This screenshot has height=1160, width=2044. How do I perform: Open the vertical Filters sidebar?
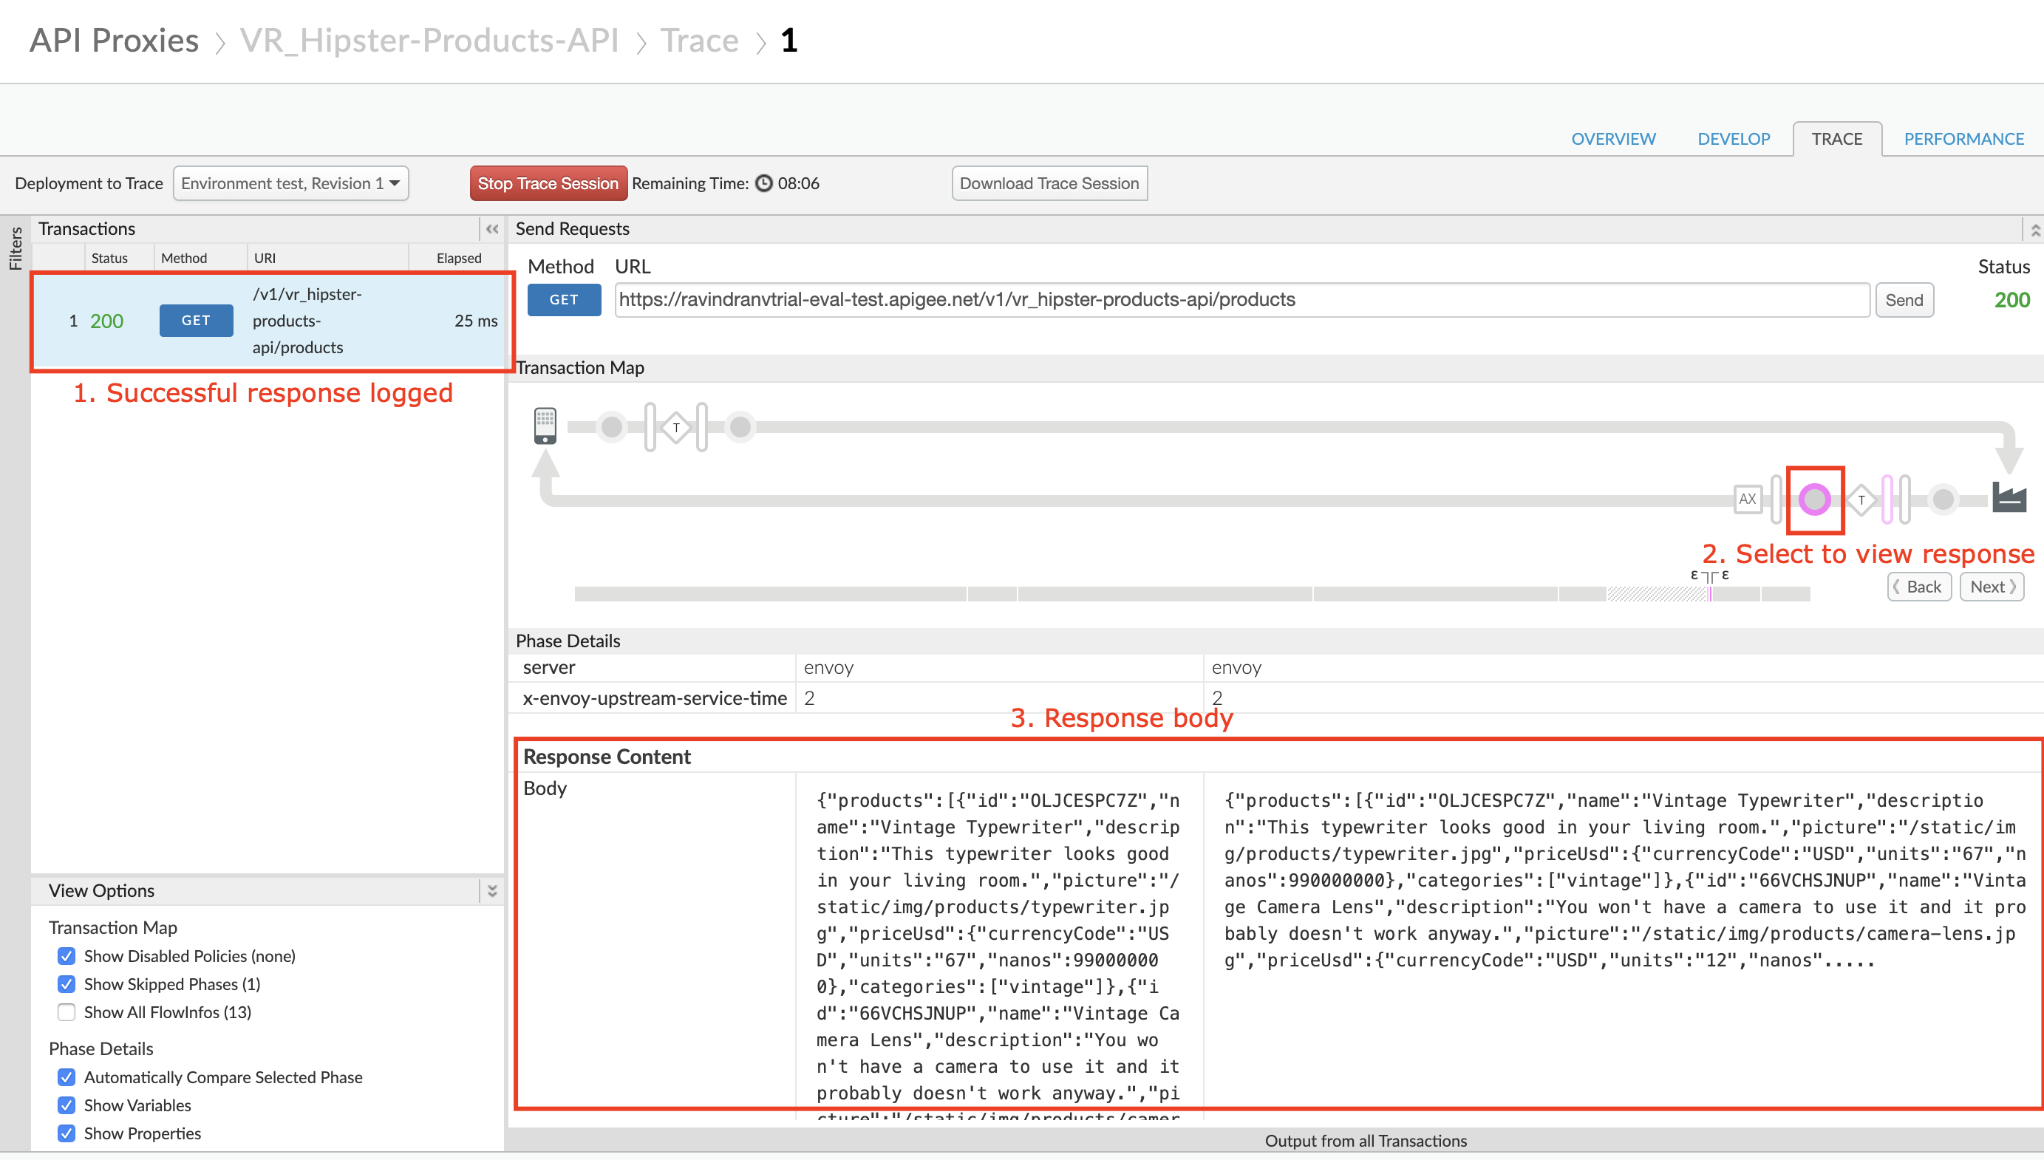point(15,248)
